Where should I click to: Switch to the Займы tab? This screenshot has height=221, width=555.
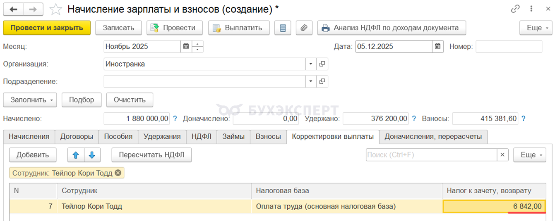pyautogui.click(x=233, y=137)
